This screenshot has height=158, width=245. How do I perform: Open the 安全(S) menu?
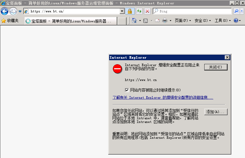click(x=203, y=20)
